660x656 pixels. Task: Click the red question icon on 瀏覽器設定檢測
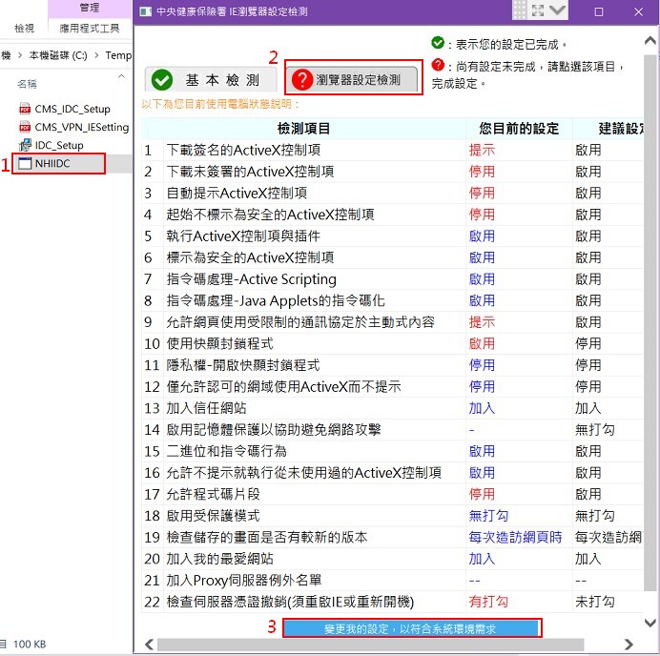301,79
